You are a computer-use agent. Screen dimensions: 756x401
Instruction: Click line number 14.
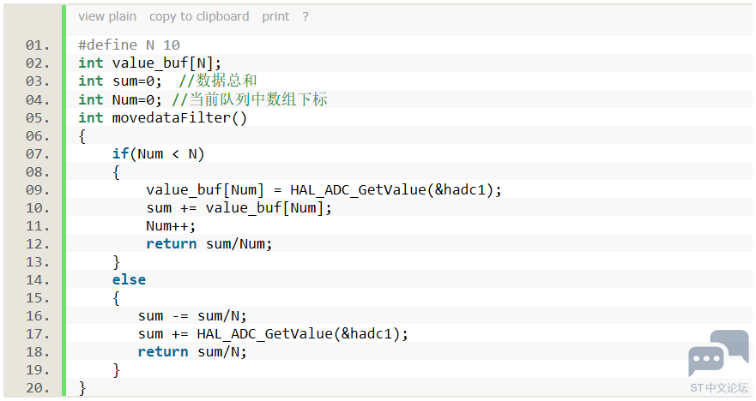(38, 280)
